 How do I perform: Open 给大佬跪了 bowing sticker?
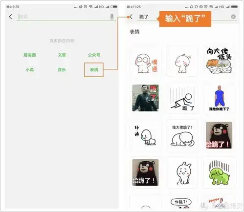click(182, 135)
